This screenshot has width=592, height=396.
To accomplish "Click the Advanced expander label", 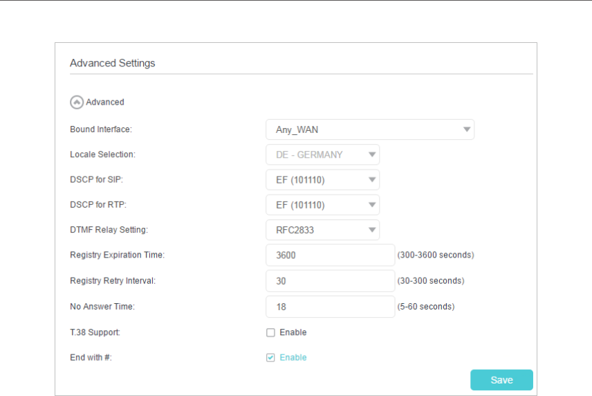I will pos(105,102).
